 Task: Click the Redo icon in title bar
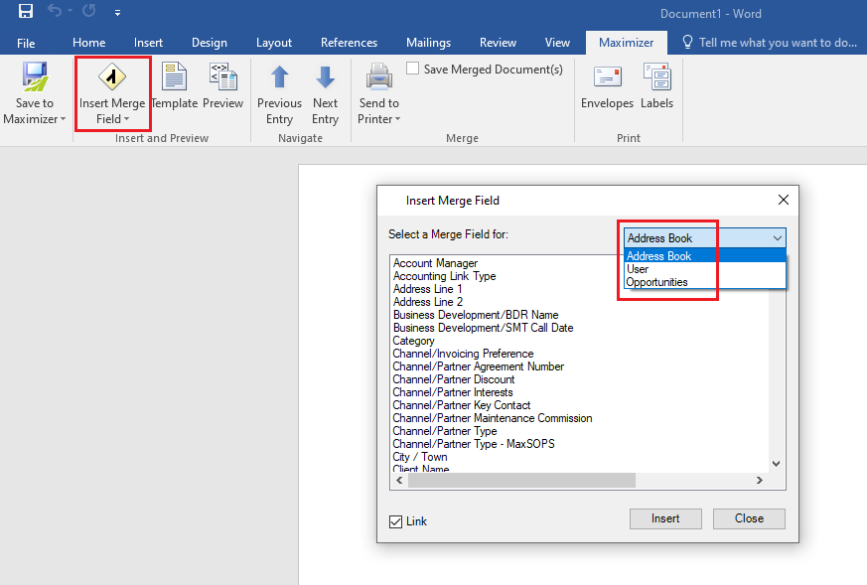tap(89, 11)
